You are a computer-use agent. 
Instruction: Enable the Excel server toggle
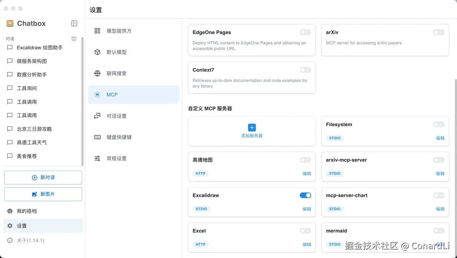(x=305, y=231)
